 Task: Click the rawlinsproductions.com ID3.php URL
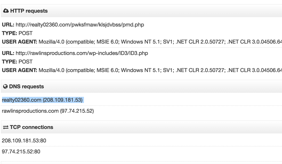(x=82, y=53)
